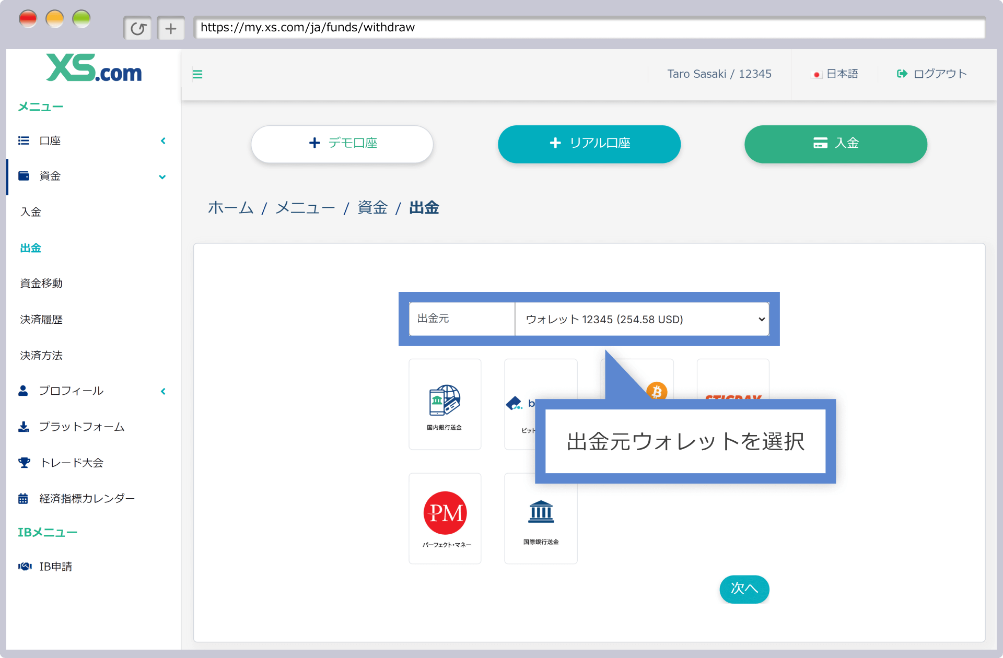Select パーフェクト・マネー withdrawal method
This screenshot has width=1003, height=658.
point(445,519)
